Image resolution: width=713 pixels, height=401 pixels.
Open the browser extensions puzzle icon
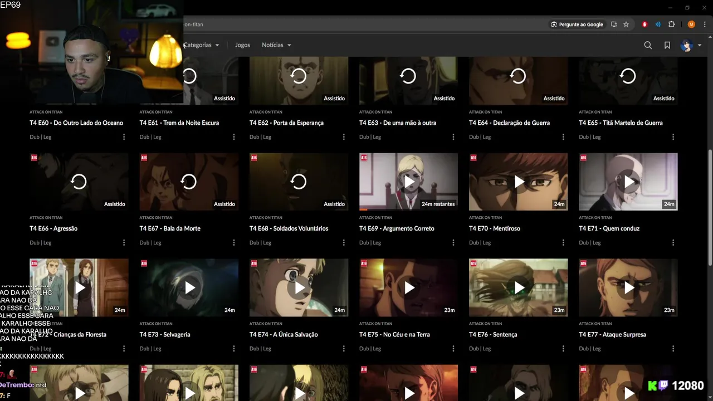[671, 25]
